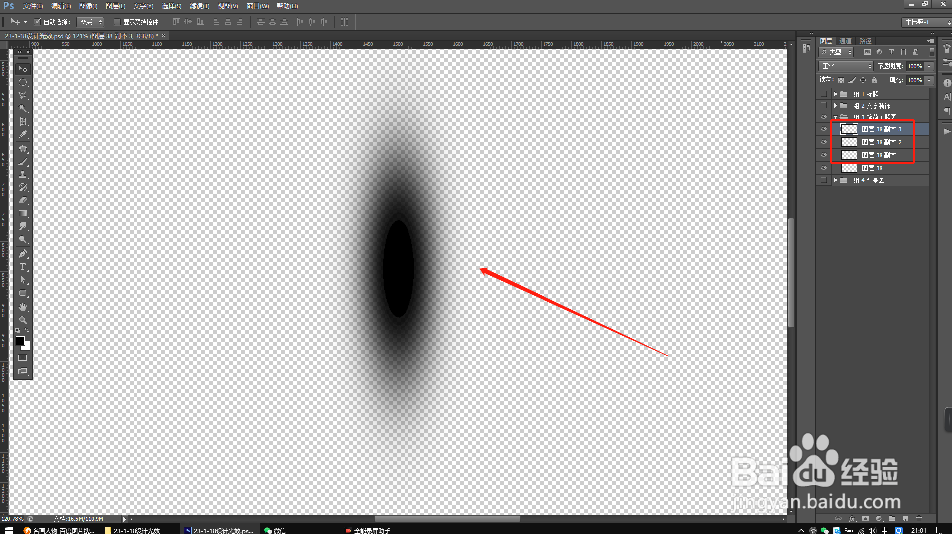
Task: Show the 组 4 背景图 group
Action: (823, 180)
